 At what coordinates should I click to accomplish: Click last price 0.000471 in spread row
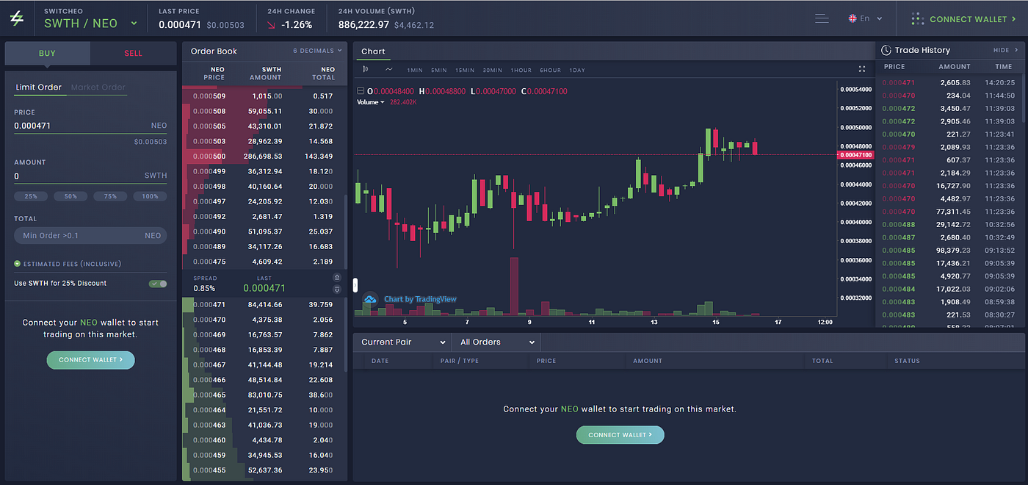[x=264, y=288]
